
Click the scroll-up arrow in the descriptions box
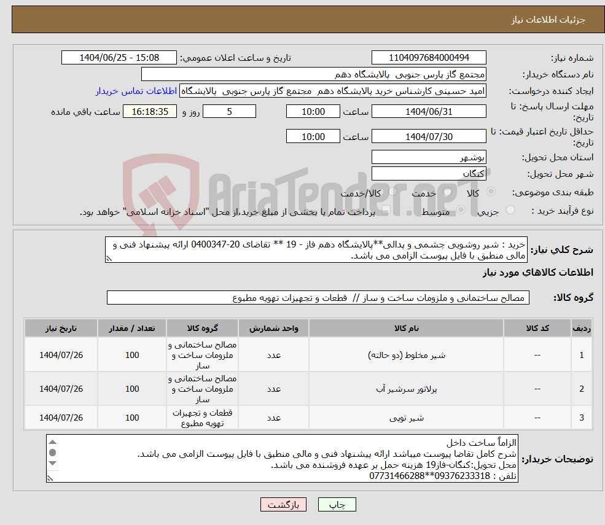pyautogui.click(x=52, y=441)
